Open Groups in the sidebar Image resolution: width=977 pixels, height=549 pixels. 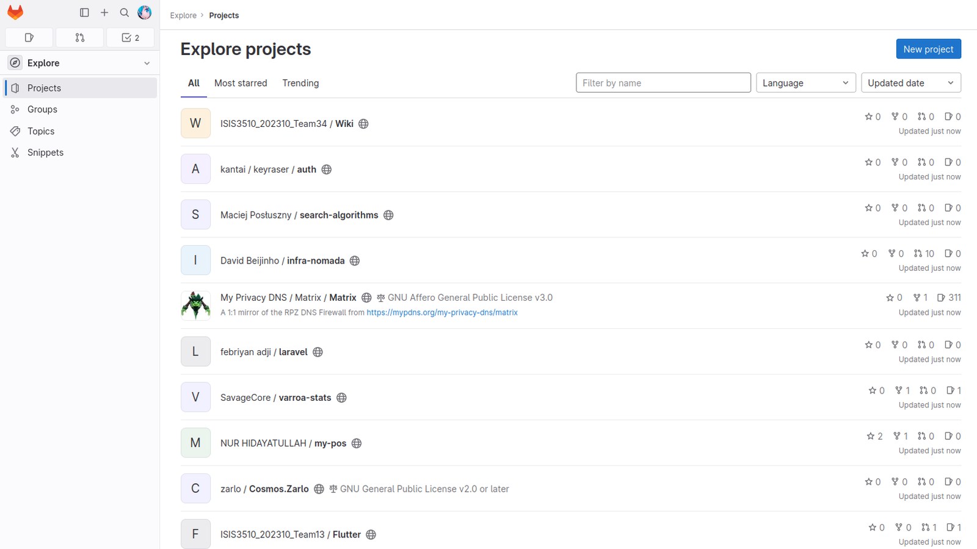click(80, 109)
